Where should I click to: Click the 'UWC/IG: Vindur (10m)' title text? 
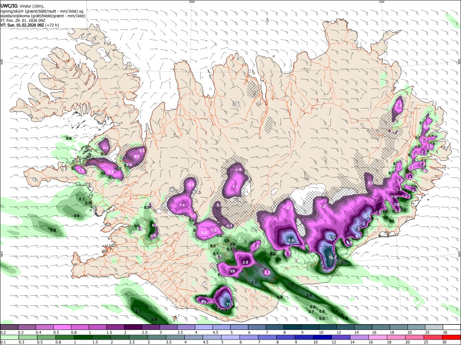(x=22, y=6)
